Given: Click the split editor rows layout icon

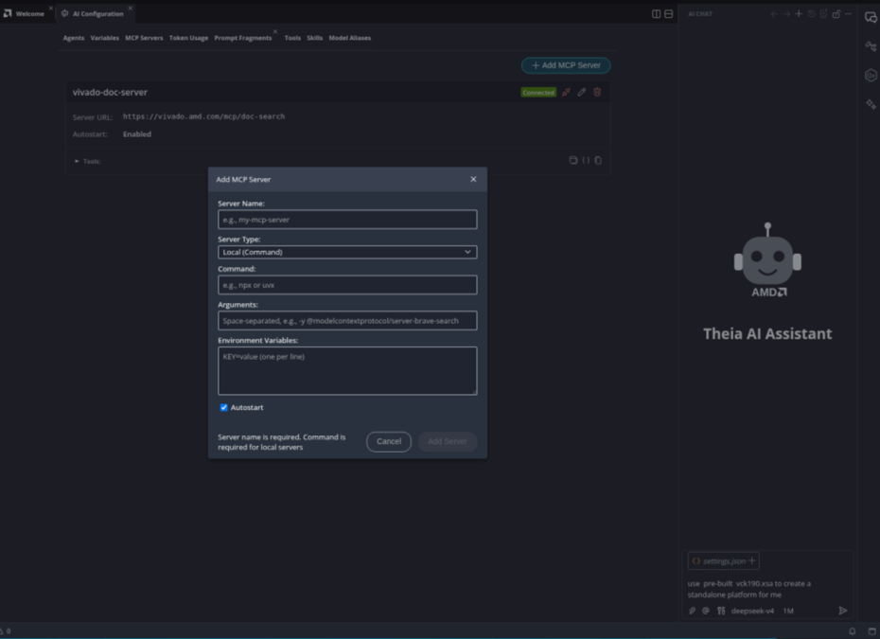Looking at the screenshot, I should click(668, 14).
